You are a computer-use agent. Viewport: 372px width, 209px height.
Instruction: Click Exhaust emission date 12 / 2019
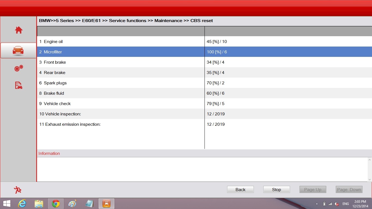click(216, 124)
